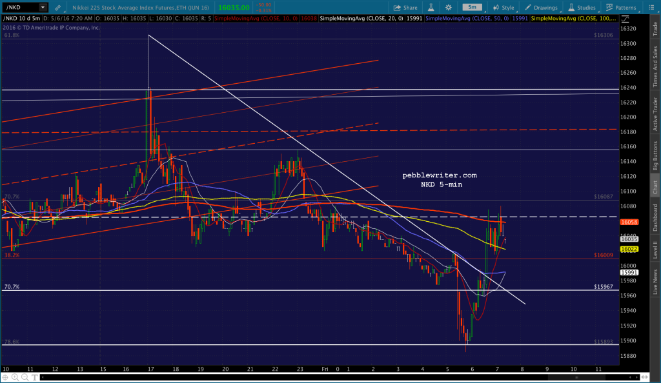Open chart settings gear icon
This screenshot has width=661, height=383.
449,8
